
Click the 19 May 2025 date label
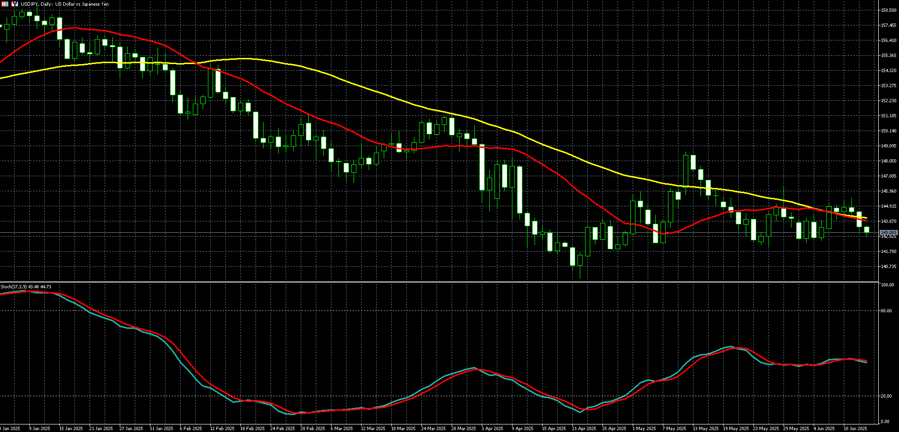coord(736,429)
